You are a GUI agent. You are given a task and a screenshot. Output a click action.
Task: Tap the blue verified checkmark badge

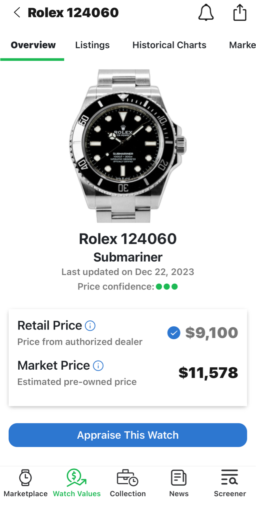tap(174, 333)
